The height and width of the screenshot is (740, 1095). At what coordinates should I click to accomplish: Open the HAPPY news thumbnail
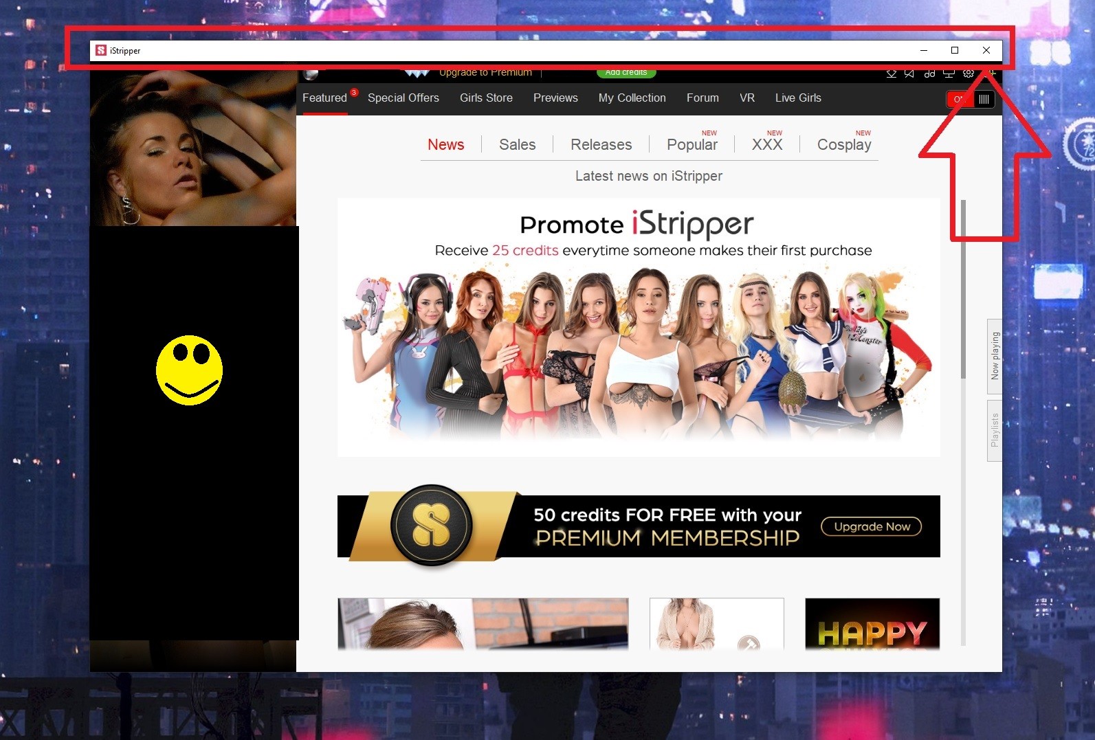[x=872, y=624]
